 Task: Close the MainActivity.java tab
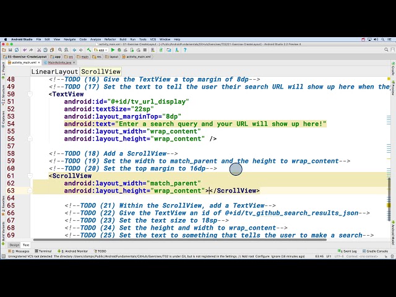click(74, 62)
